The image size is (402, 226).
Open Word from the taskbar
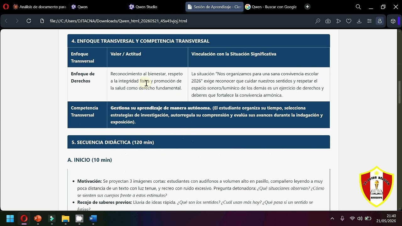coord(93,218)
